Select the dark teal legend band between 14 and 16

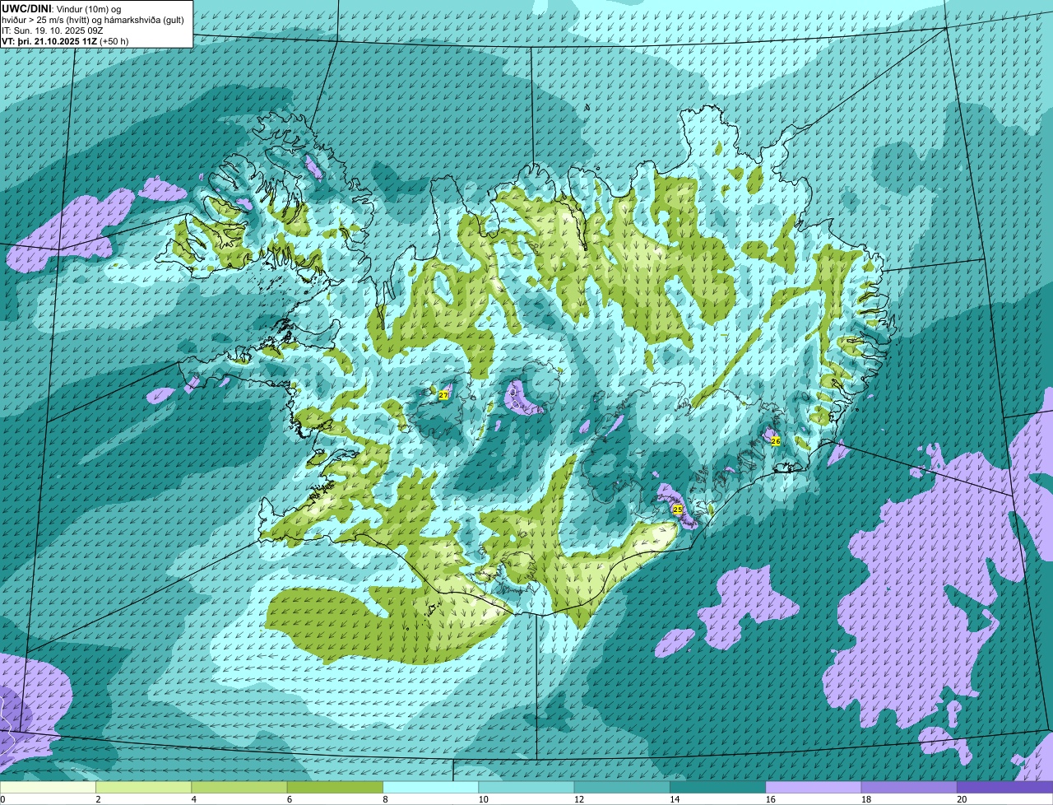pos(717,787)
